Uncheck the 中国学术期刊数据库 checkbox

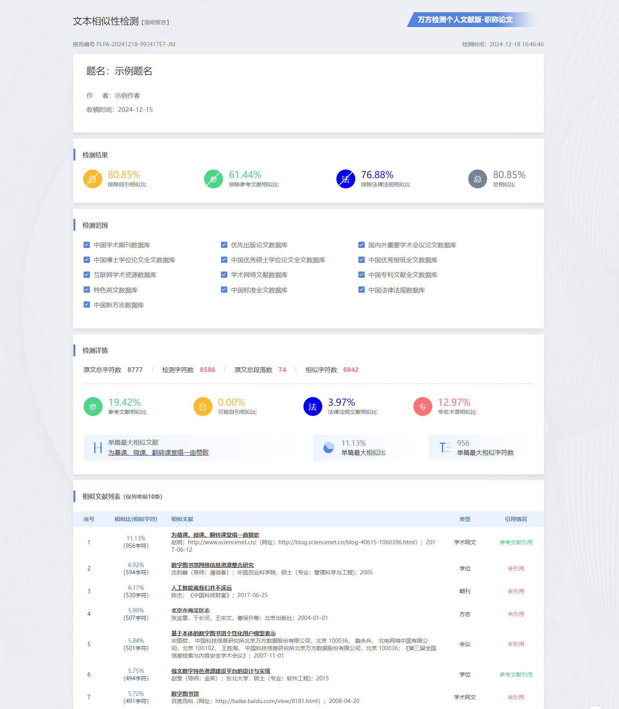point(87,245)
